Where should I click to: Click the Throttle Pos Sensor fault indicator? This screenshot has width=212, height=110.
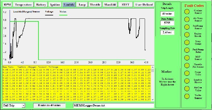click(x=187, y=65)
